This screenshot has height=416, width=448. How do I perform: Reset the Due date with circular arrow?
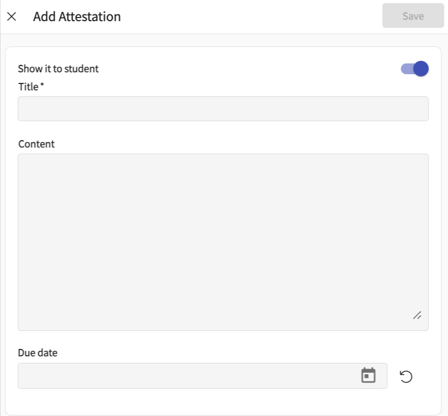pyautogui.click(x=406, y=376)
